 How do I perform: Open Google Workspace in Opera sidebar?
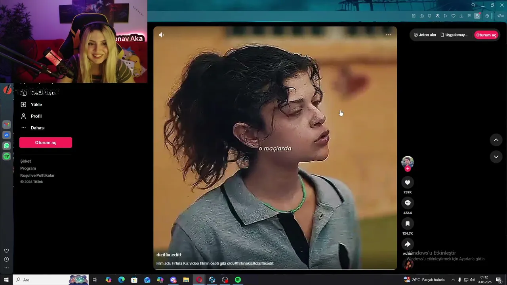click(x=7, y=124)
